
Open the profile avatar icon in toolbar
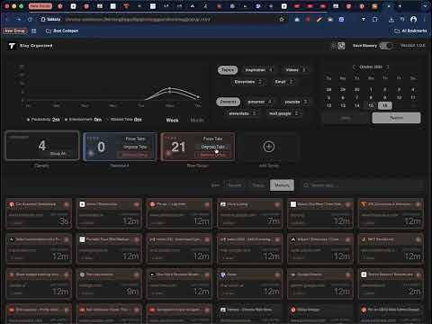coord(413,20)
